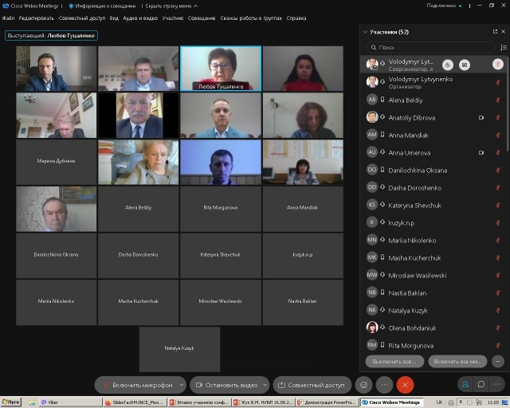Viewport: 510px width, 408px height.
Task: Unmute microphone with Включить микрофон button
Action: (x=137, y=384)
